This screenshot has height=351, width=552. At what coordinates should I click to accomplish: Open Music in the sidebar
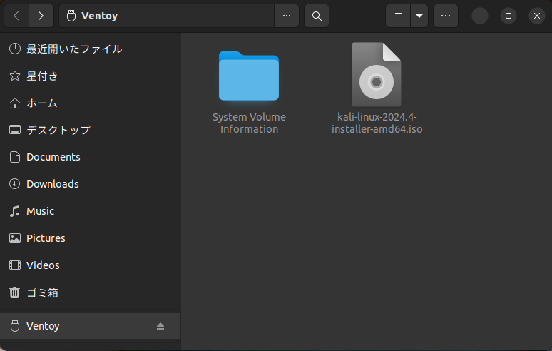[x=91, y=211]
